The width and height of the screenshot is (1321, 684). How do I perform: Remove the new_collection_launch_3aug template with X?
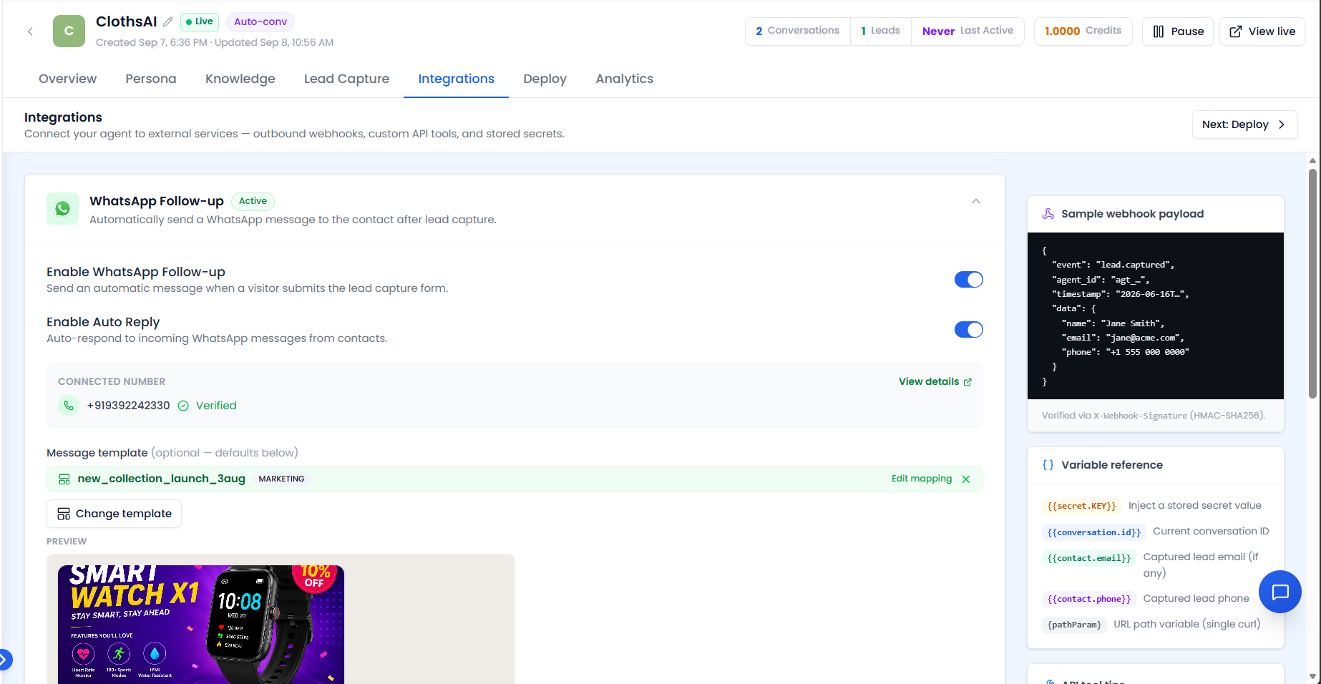(966, 479)
